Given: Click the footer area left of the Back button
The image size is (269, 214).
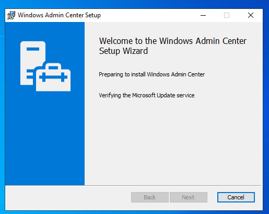Looking at the screenshot, I should (x=68, y=197).
